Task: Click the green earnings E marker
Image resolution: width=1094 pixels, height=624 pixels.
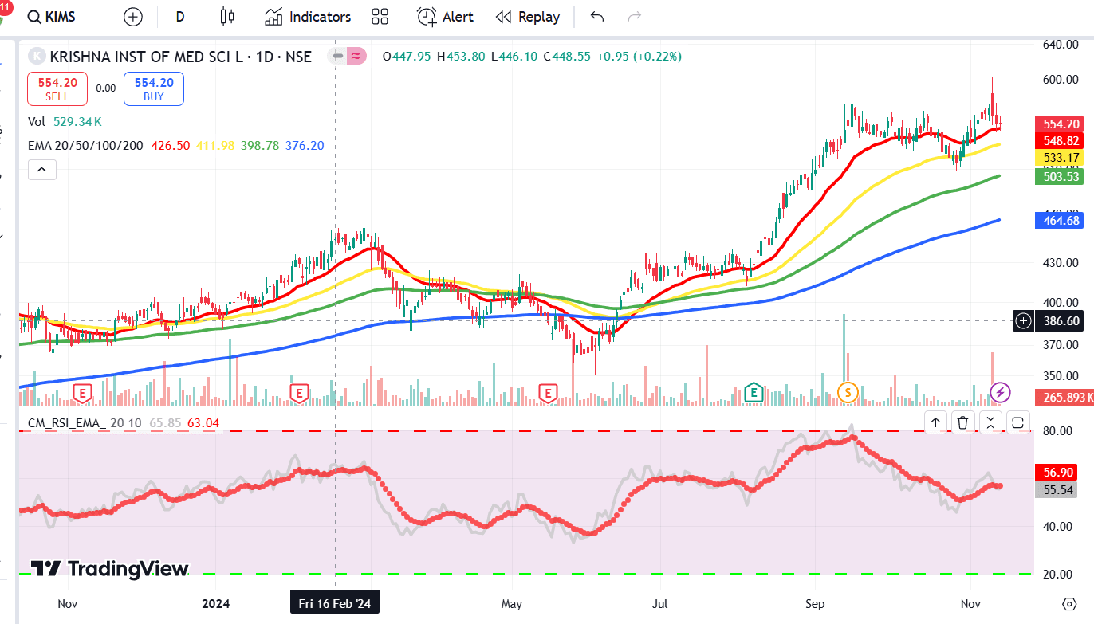Action: click(753, 391)
